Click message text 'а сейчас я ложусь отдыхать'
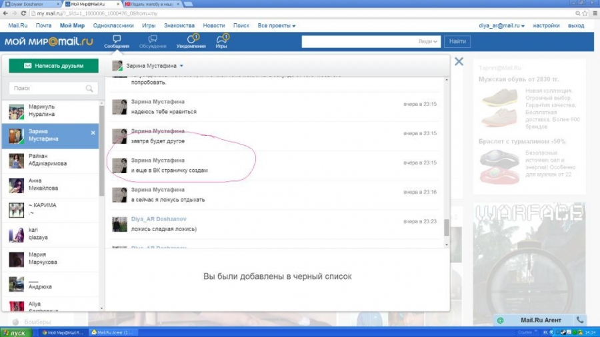600x337 pixels. 167,199
